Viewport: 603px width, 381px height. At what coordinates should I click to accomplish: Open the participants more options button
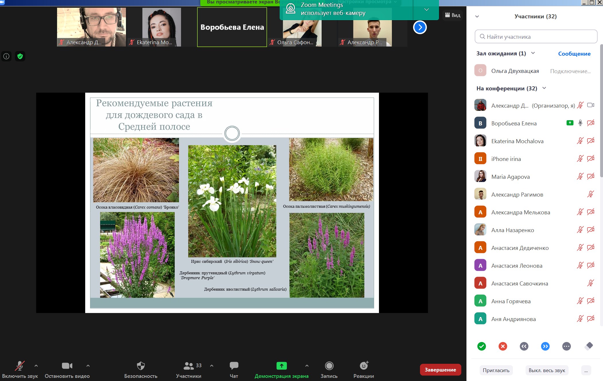(x=586, y=370)
